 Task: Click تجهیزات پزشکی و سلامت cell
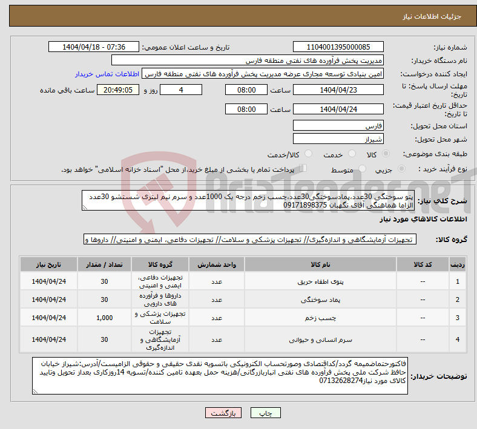point(160,318)
